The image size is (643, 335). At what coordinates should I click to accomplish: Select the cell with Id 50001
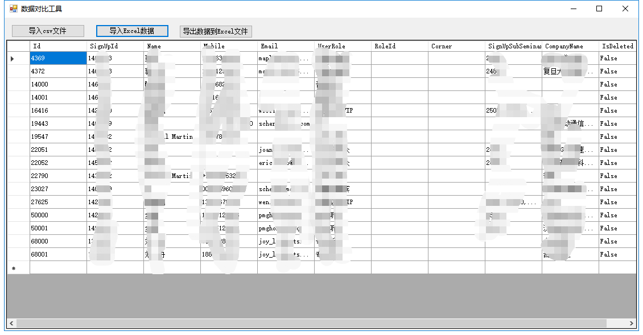coord(58,229)
